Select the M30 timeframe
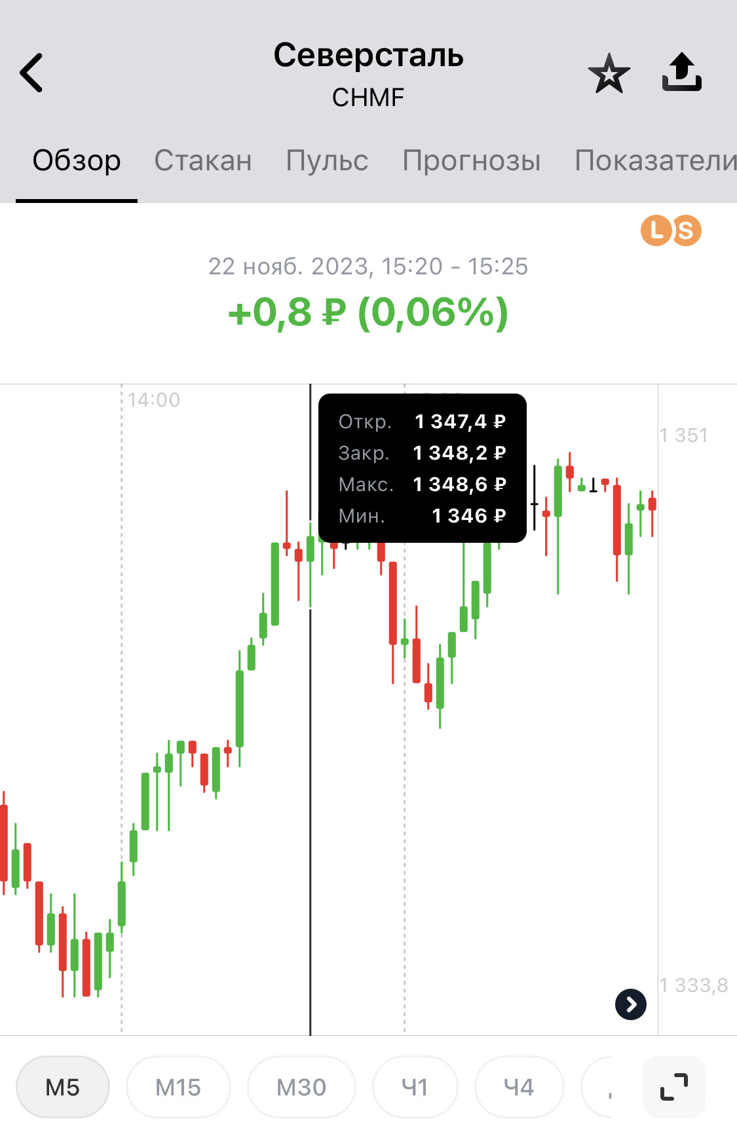The width and height of the screenshot is (737, 1138). pyautogui.click(x=301, y=1087)
